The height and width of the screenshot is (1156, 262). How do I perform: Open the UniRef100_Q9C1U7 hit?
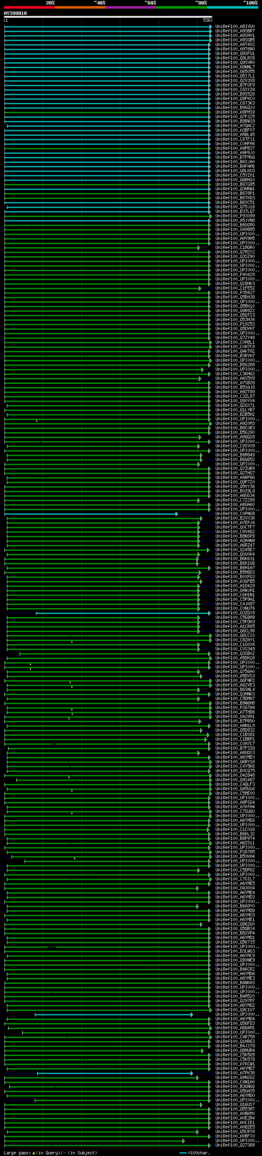(235, 1010)
